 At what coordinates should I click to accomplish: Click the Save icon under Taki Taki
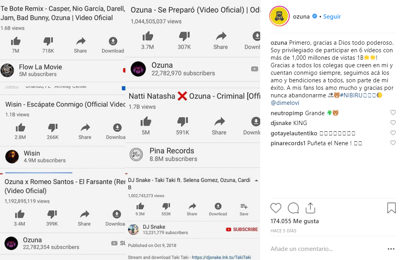244,209
